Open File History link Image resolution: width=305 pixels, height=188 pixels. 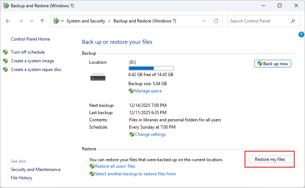pos(22,178)
